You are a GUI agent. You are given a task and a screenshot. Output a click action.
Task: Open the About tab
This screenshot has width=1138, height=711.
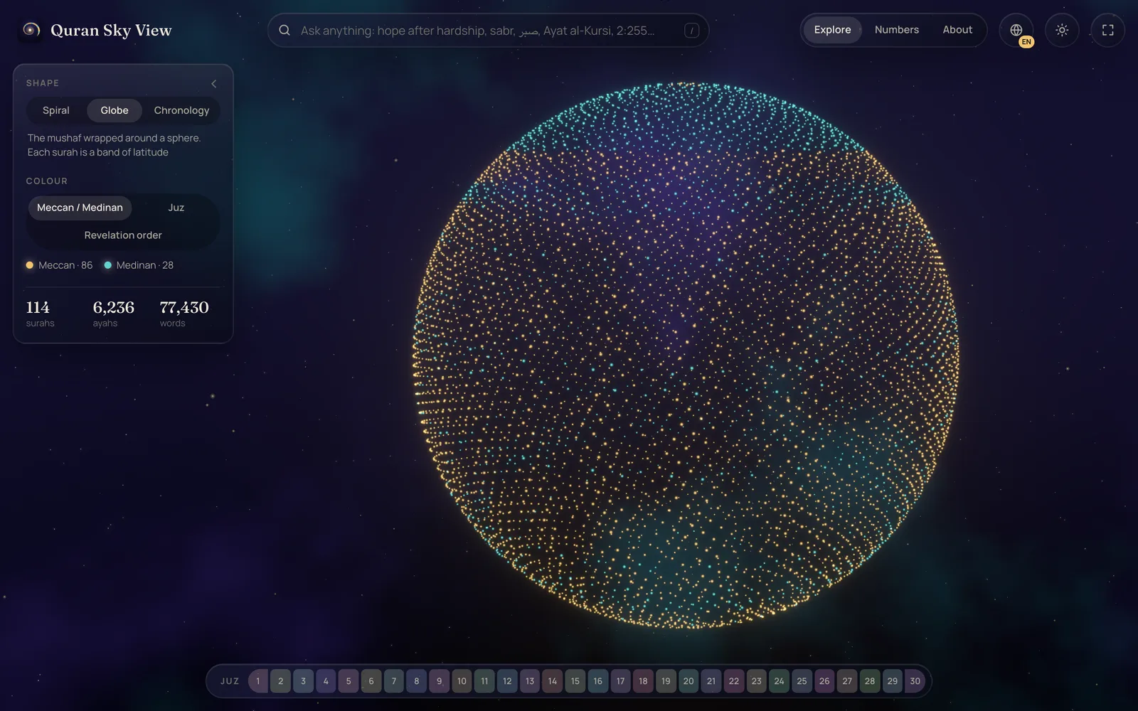(x=957, y=30)
